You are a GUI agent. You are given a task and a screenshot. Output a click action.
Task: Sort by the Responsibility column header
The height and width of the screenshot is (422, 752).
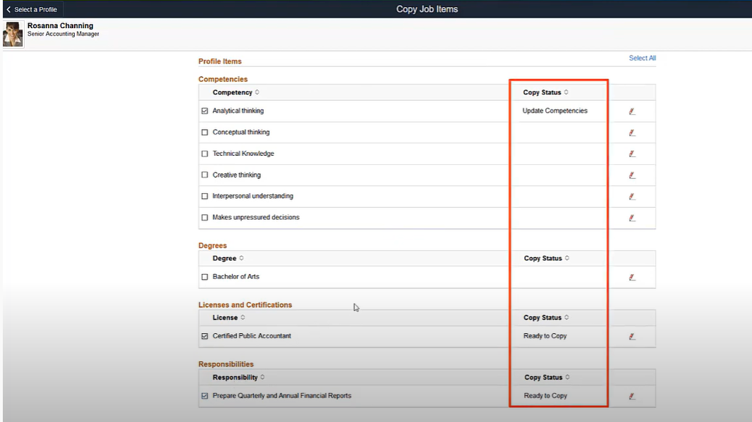(x=239, y=378)
